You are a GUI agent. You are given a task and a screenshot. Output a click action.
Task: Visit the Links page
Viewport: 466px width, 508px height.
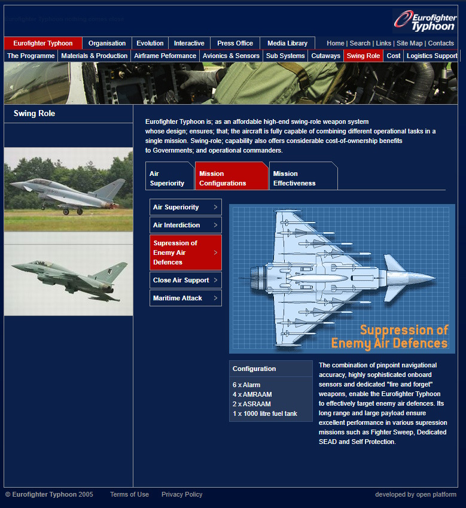pyautogui.click(x=383, y=43)
